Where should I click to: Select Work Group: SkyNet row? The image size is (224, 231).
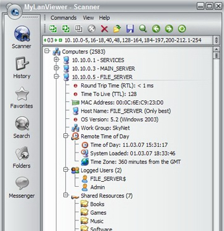point(105,128)
